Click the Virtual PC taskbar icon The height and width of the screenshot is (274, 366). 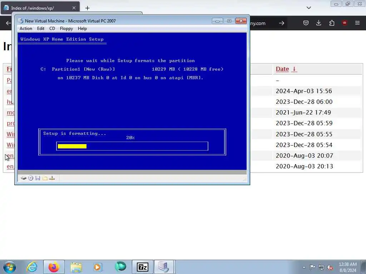tap(163, 267)
